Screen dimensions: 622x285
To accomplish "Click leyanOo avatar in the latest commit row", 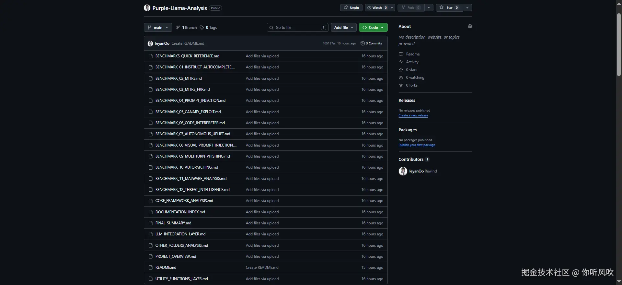I will [150, 43].
